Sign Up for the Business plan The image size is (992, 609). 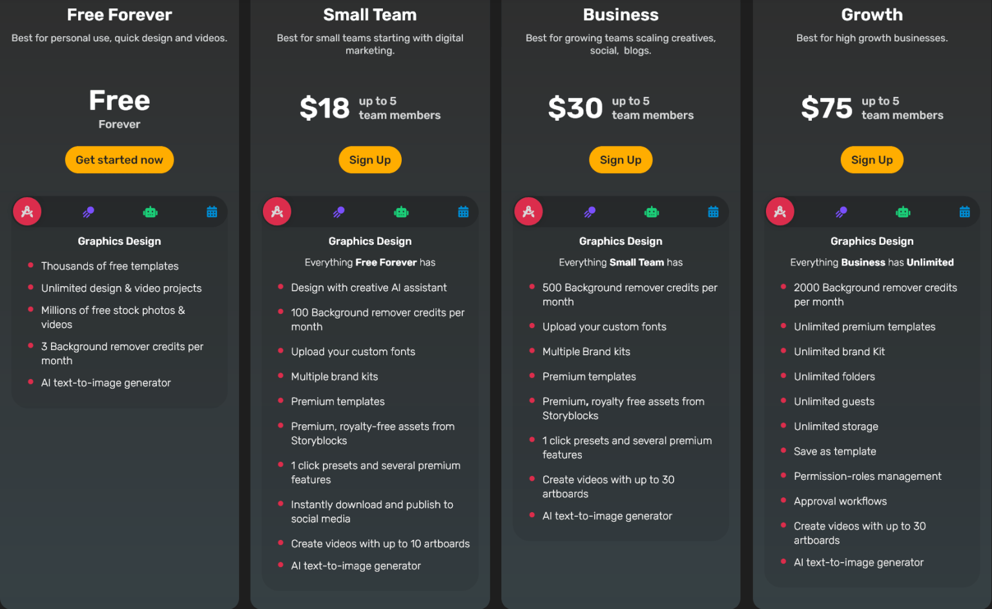pyautogui.click(x=620, y=160)
